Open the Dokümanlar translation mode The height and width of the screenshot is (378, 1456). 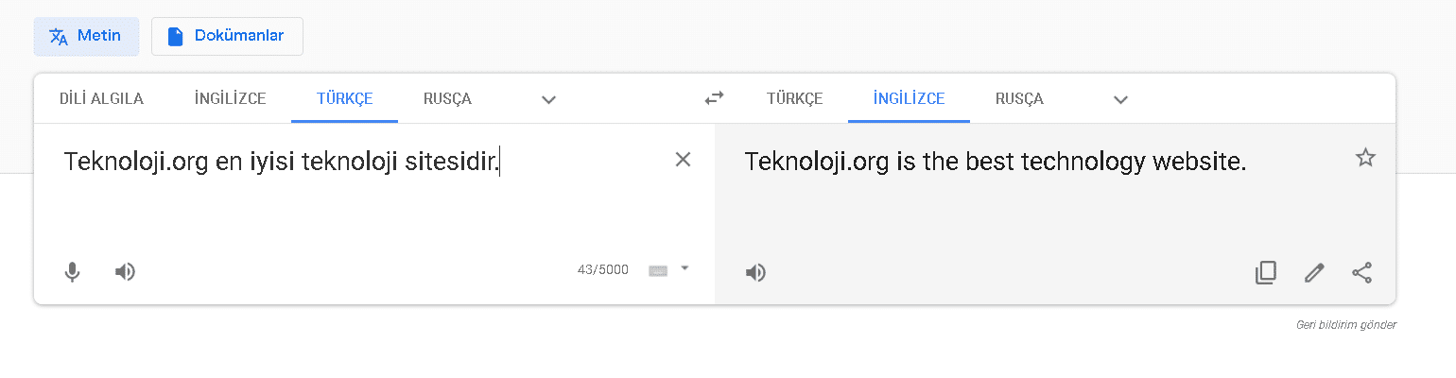click(x=227, y=36)
